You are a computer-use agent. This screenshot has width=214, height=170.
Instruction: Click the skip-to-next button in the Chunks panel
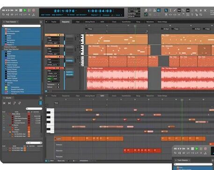[x=9, y=103]
